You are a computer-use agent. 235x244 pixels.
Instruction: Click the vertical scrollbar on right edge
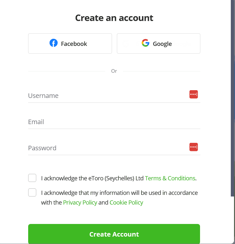click(x=233, y=97)
